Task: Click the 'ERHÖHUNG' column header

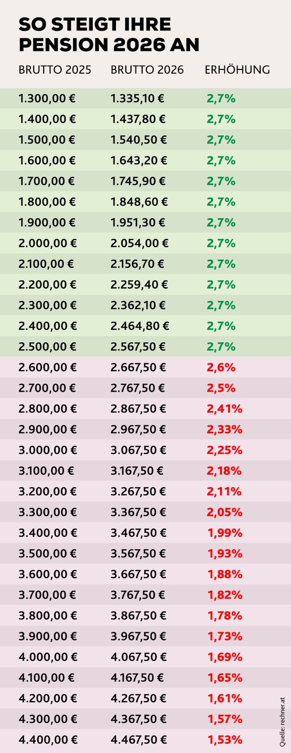Action: click(x=237, y=70)
